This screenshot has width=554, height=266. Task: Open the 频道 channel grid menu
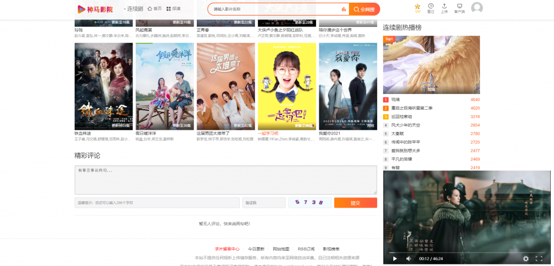pyautogui.click(x=174, y=9)
